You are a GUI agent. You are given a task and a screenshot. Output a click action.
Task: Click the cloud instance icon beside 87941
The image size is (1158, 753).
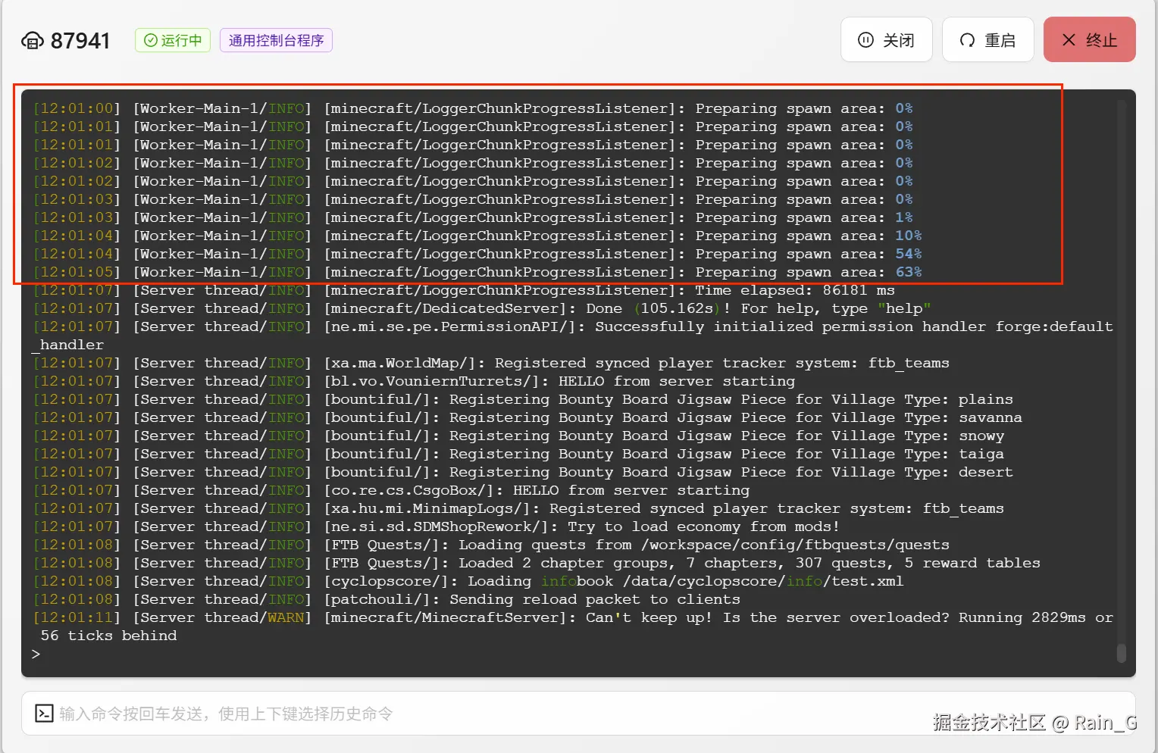coord(33,40)
